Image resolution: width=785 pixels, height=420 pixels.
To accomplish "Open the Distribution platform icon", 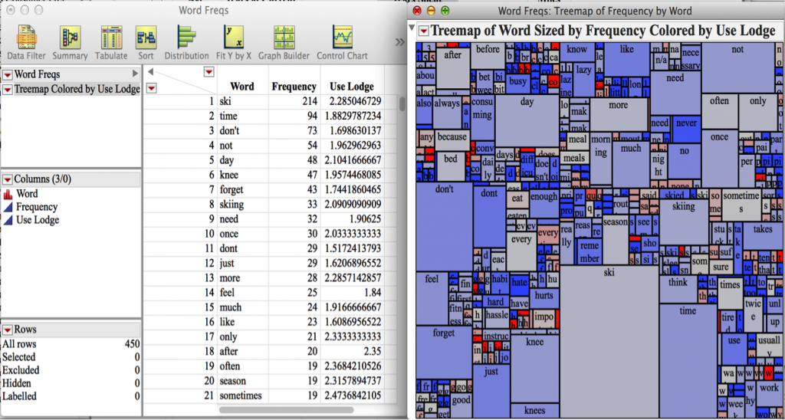I will click(186, 43).
